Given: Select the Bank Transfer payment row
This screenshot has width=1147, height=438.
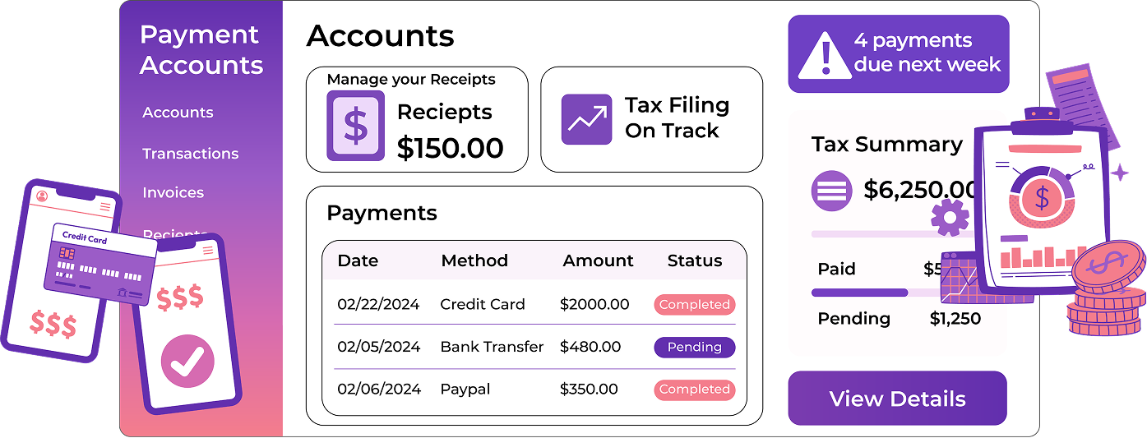Looking at the screenshot, I should point(492,347).
